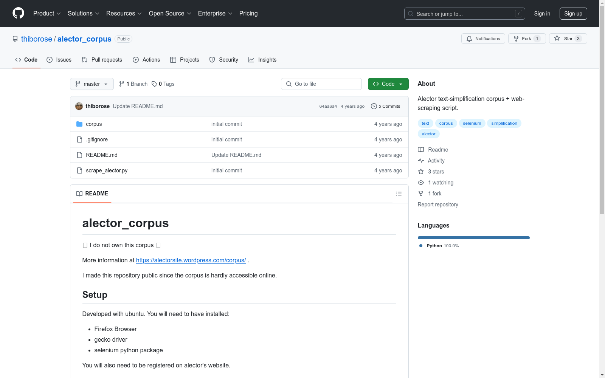Open the Update README.md commit message in header
This screenshot has width=605, height=378.
(x=138, y=106)
